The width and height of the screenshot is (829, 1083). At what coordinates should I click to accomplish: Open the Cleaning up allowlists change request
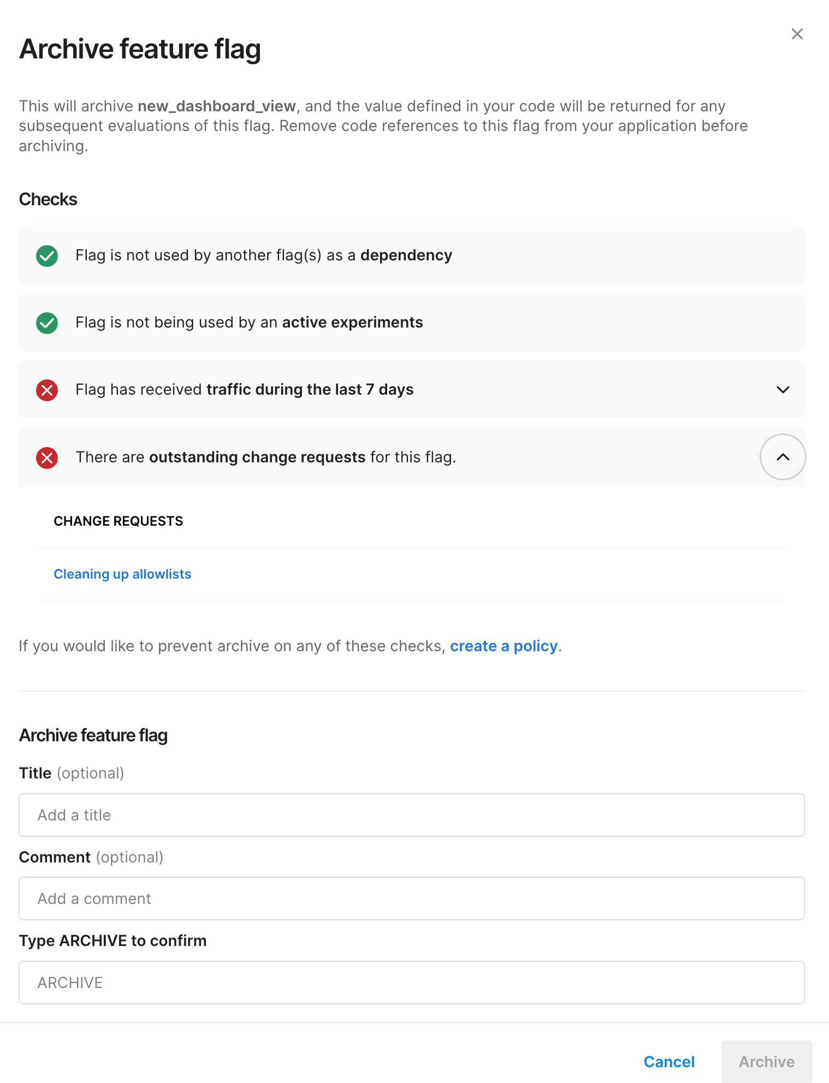coord(122,574)
